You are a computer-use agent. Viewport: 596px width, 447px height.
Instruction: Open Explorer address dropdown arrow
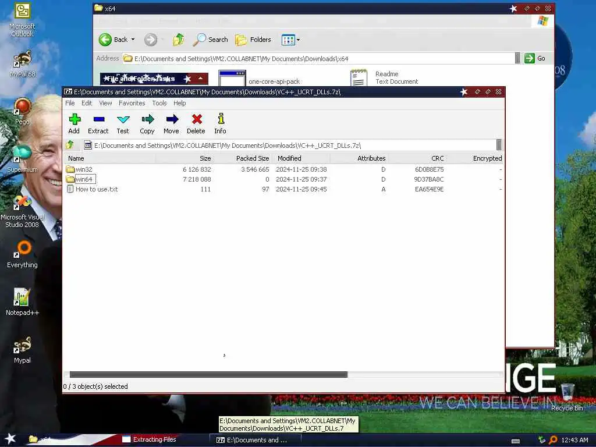(517, 58)
